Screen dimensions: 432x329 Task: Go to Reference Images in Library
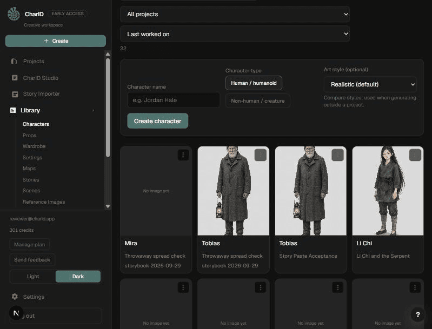click(44, 202)
